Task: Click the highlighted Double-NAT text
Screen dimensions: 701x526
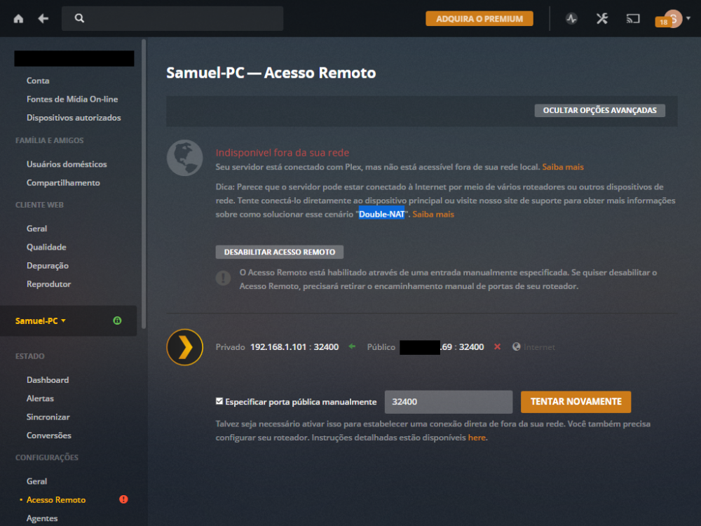Action: (x=381, y=214)
